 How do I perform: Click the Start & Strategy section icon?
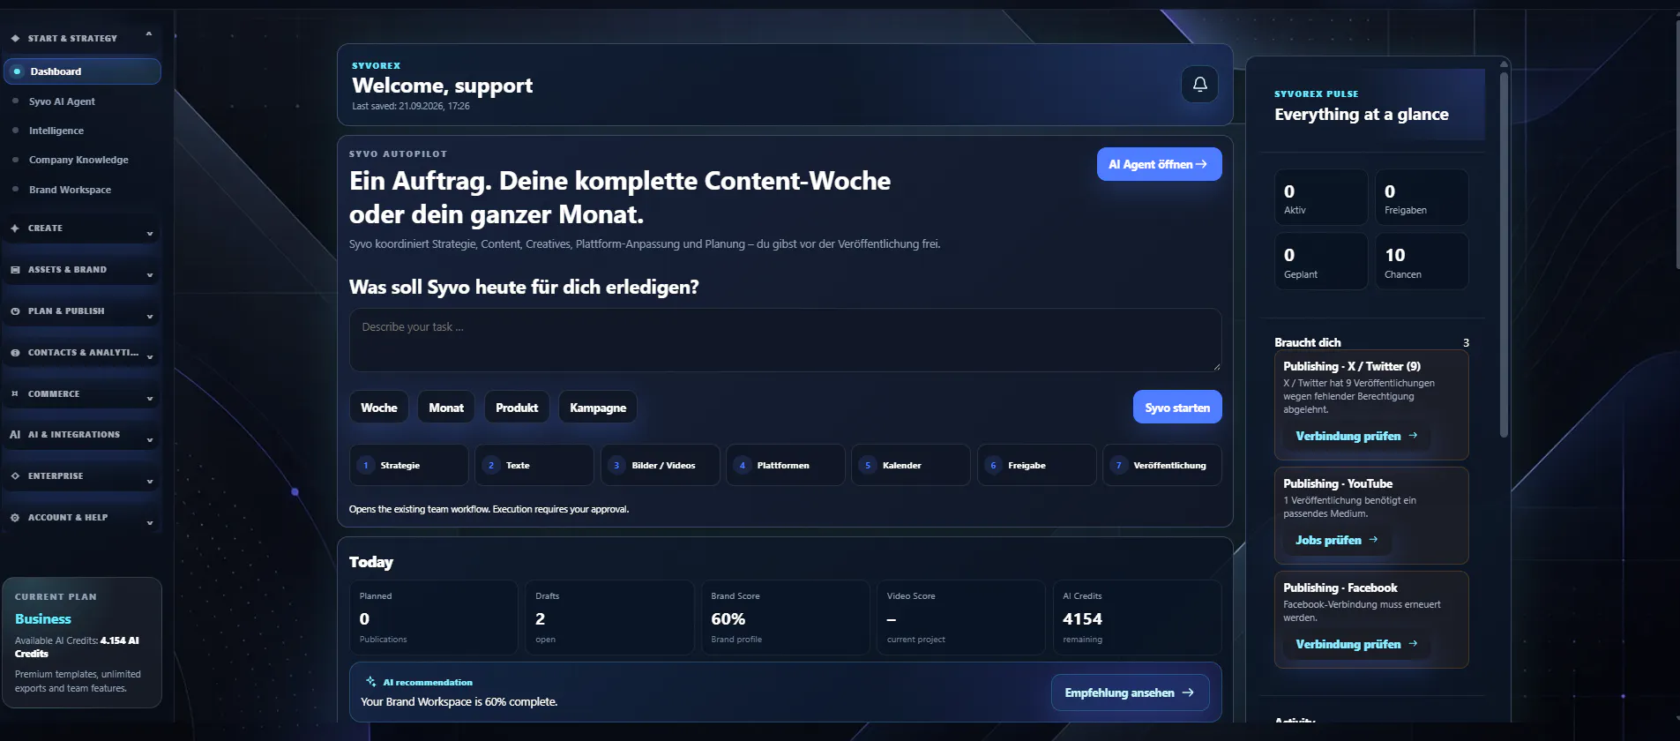(x=15, y=39)
